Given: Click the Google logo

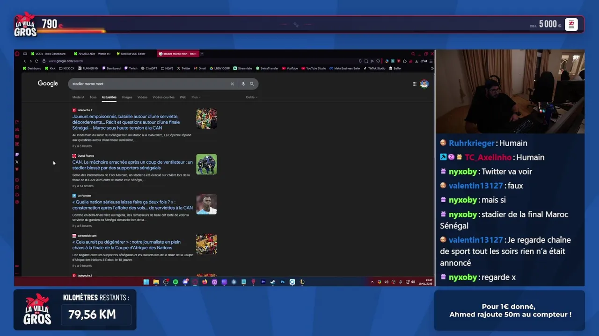Looking at the screenshot, I should point(48,84).
